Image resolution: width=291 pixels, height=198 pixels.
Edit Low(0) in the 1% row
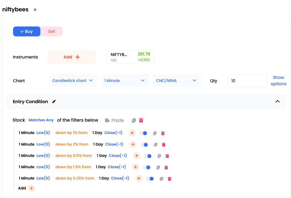pos(43,133)
